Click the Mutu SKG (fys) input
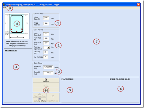Image resolution: width=144 pixels, height=108 pixels. coord(46,43)
